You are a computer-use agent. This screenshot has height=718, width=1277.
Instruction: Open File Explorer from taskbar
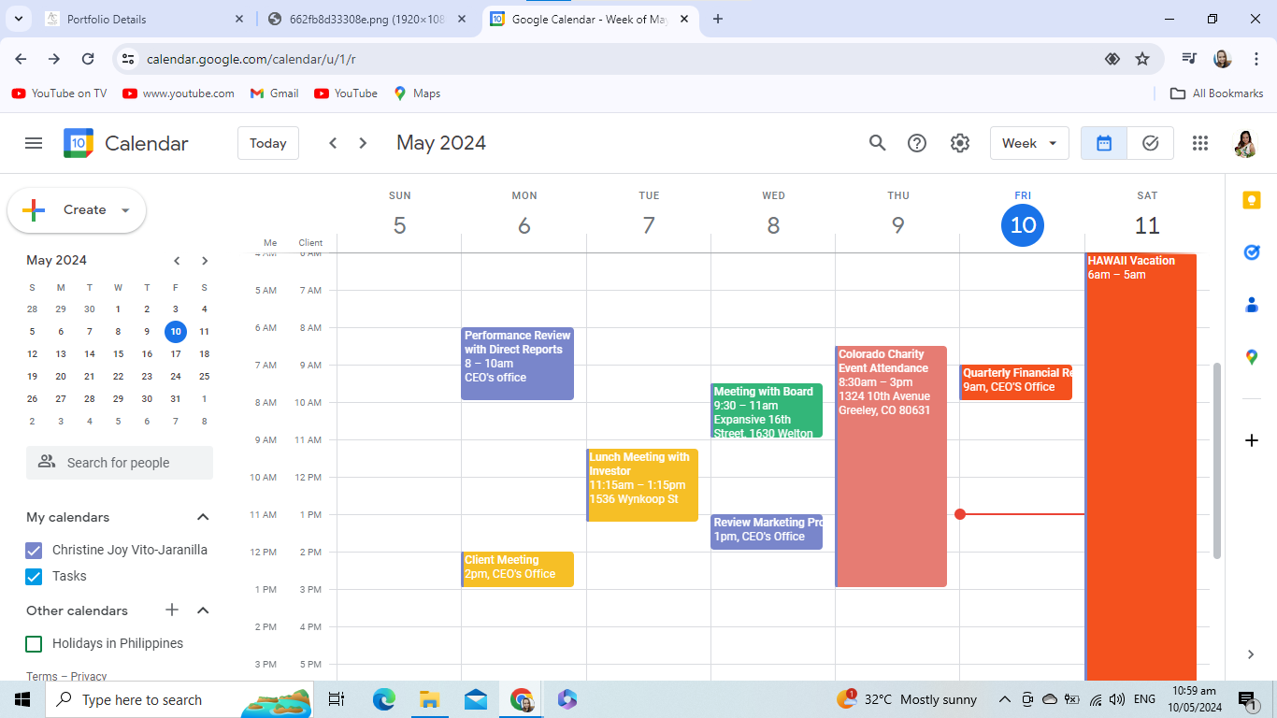click(x=429, y=699)
